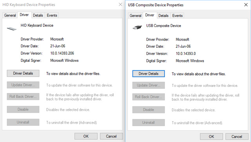Click Roll Back Driver in USB Composite window
Screen dimensions: 251x142
149,97
